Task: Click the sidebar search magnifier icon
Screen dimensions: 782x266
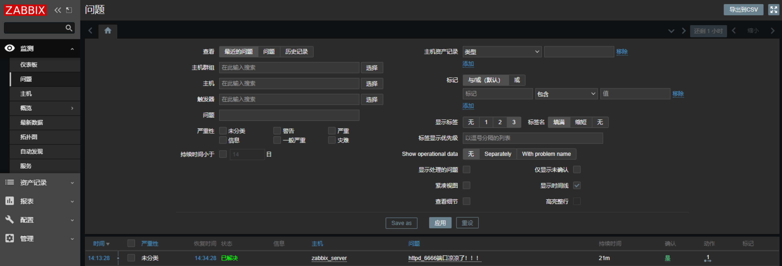Action: pyautogui.click(x=69, y=28)
